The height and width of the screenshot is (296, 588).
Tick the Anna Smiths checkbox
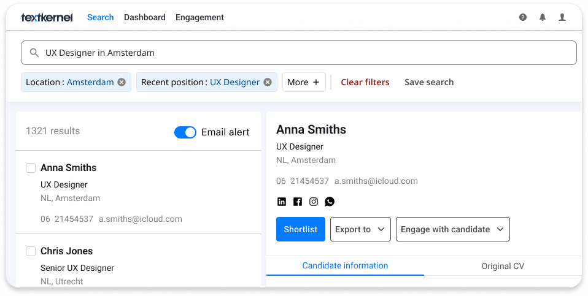point(31,168)
